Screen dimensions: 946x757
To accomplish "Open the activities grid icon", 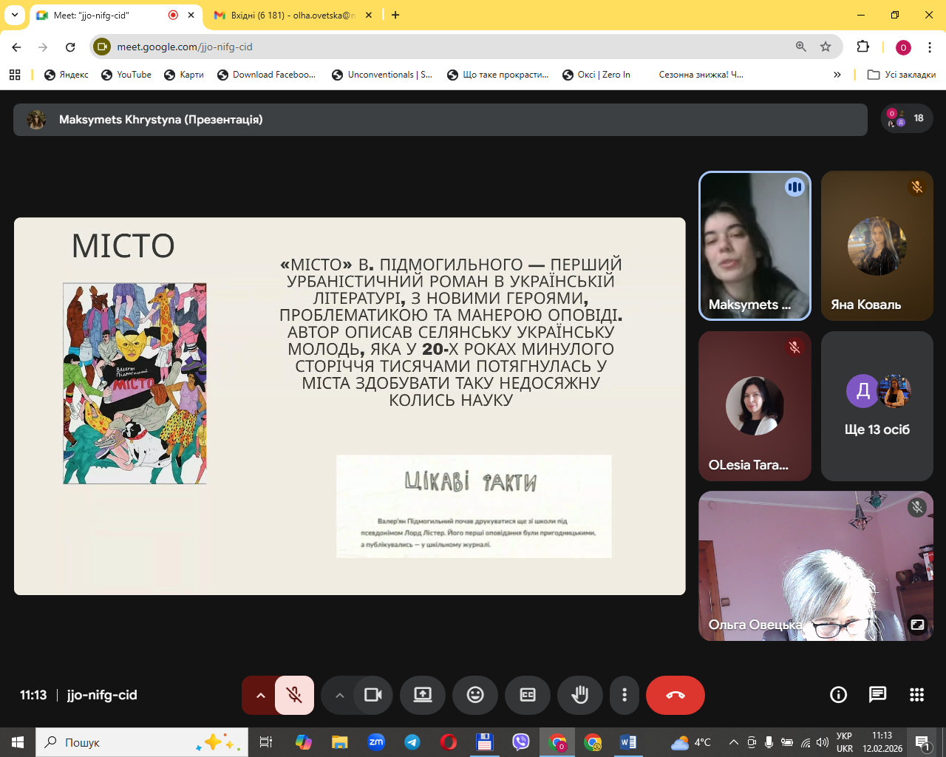I will pos(916,695).
